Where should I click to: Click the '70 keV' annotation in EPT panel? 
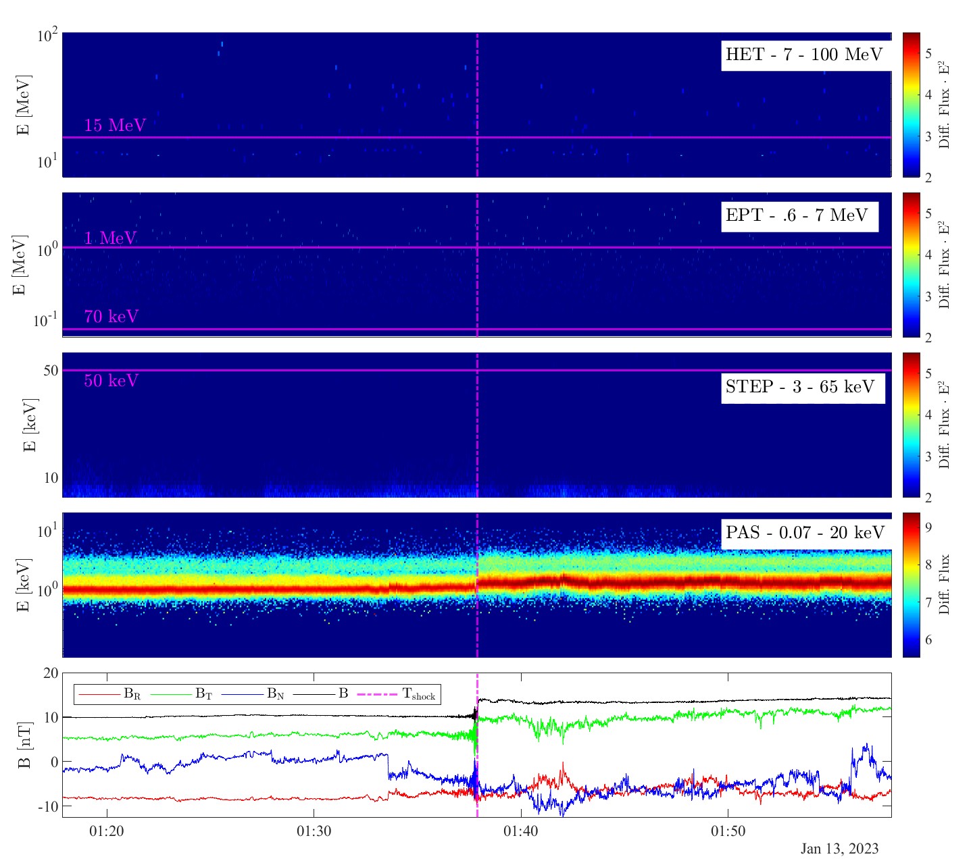[111, 317]
